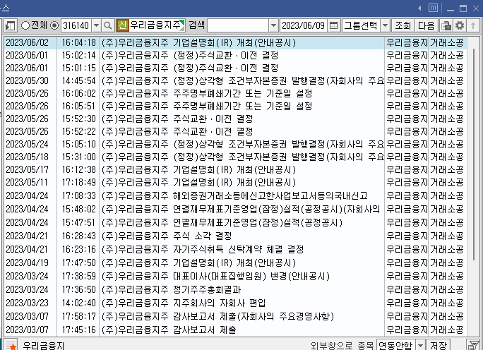Click the 연동안함 combo box text
This screenshot has height=350, width=483.
396,345
